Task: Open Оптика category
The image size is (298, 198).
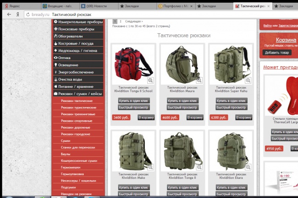Action: [78, 58]
